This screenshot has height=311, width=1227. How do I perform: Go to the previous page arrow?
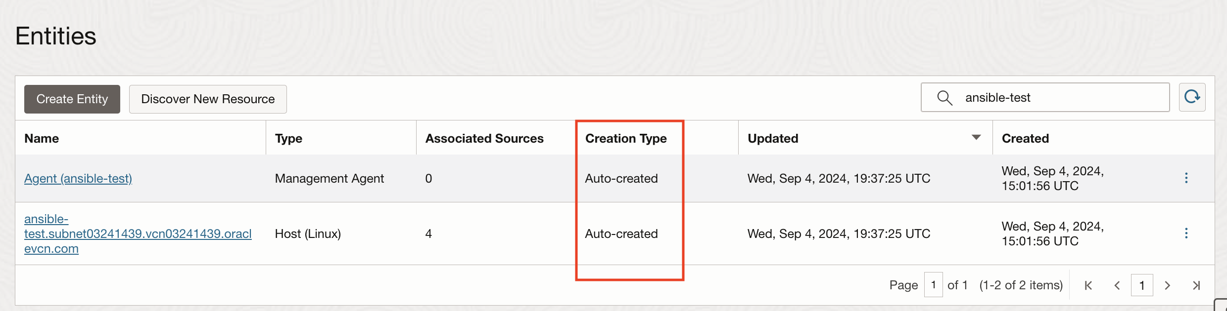tap(1117, 285)
